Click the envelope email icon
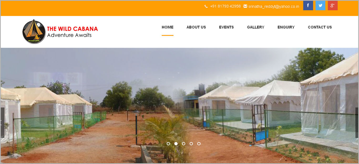359x164 pixels. (245, 6)
